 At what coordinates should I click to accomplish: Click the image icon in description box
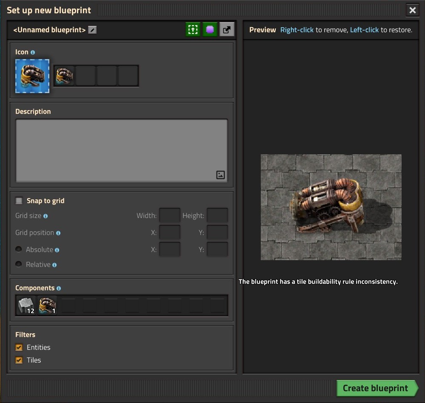[220, 175]
